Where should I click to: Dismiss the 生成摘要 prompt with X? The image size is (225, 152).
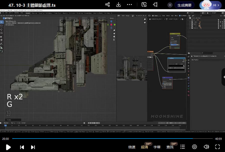point(170,5)
